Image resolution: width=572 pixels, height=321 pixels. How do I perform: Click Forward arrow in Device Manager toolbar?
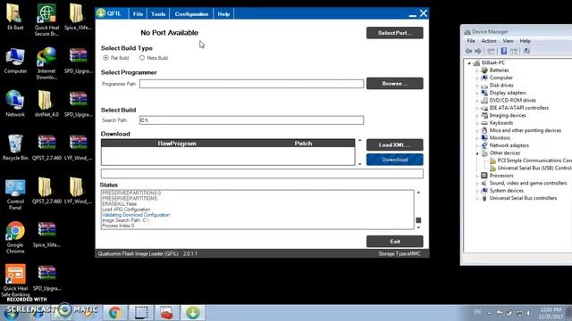[x=478, y=52]
